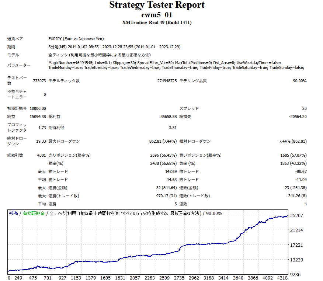Select the cwm5_01 strategy name heading
This screenshot has width=323, height=281.
pos(157,15)
